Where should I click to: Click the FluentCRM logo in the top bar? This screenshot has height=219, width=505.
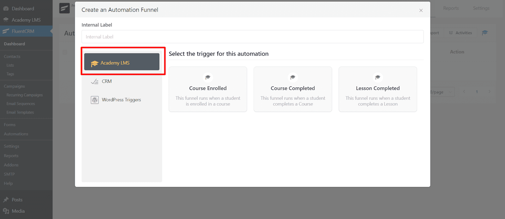pos(65,8)
